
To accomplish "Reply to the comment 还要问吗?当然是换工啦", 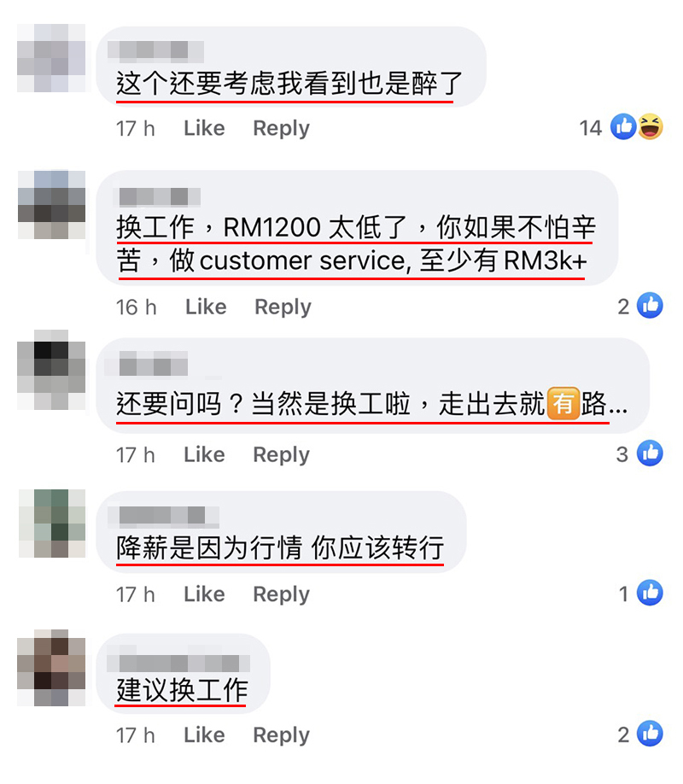I will pos(282,455).
